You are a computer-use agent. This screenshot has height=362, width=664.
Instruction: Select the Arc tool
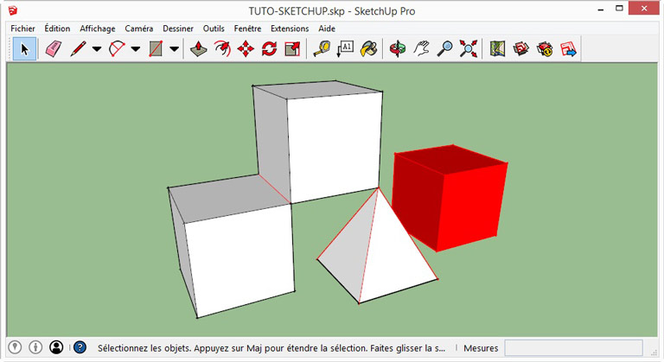pyautogui.click(x=117, y=49)
